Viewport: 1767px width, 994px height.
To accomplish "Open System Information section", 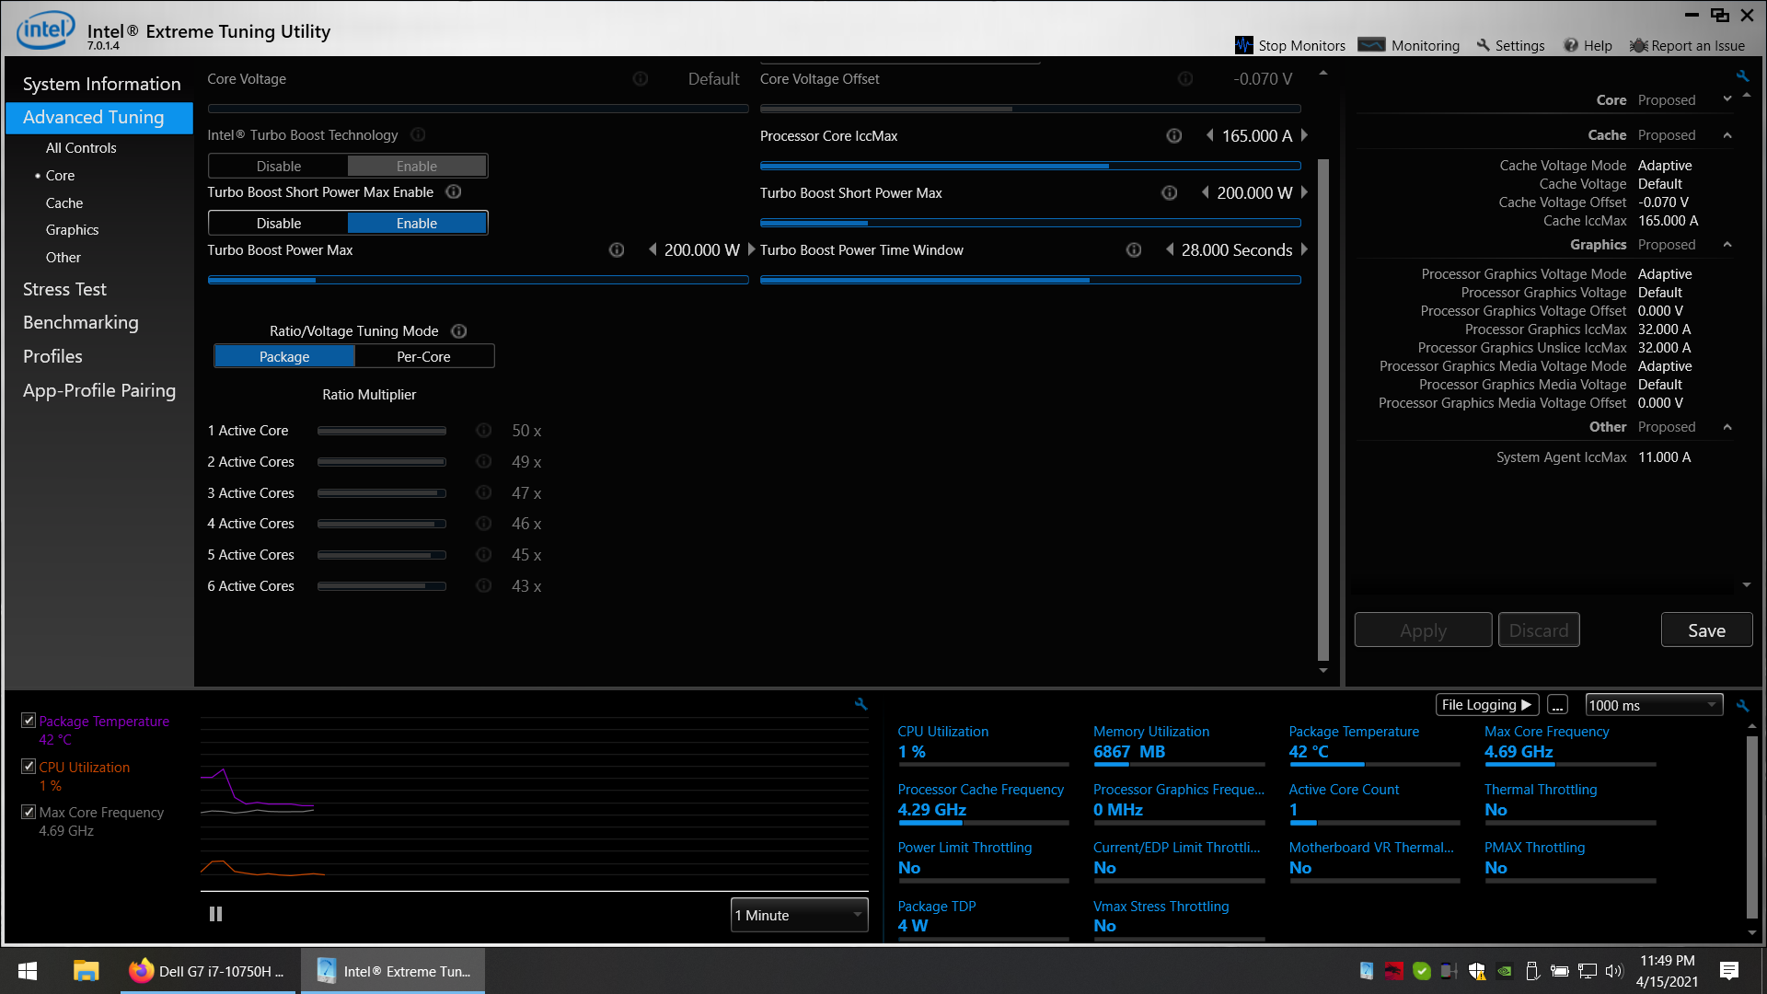I will click(101, 84).
